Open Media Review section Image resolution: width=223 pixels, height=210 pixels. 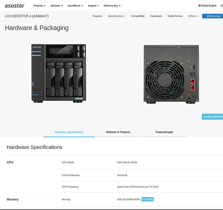coord(175,16)
